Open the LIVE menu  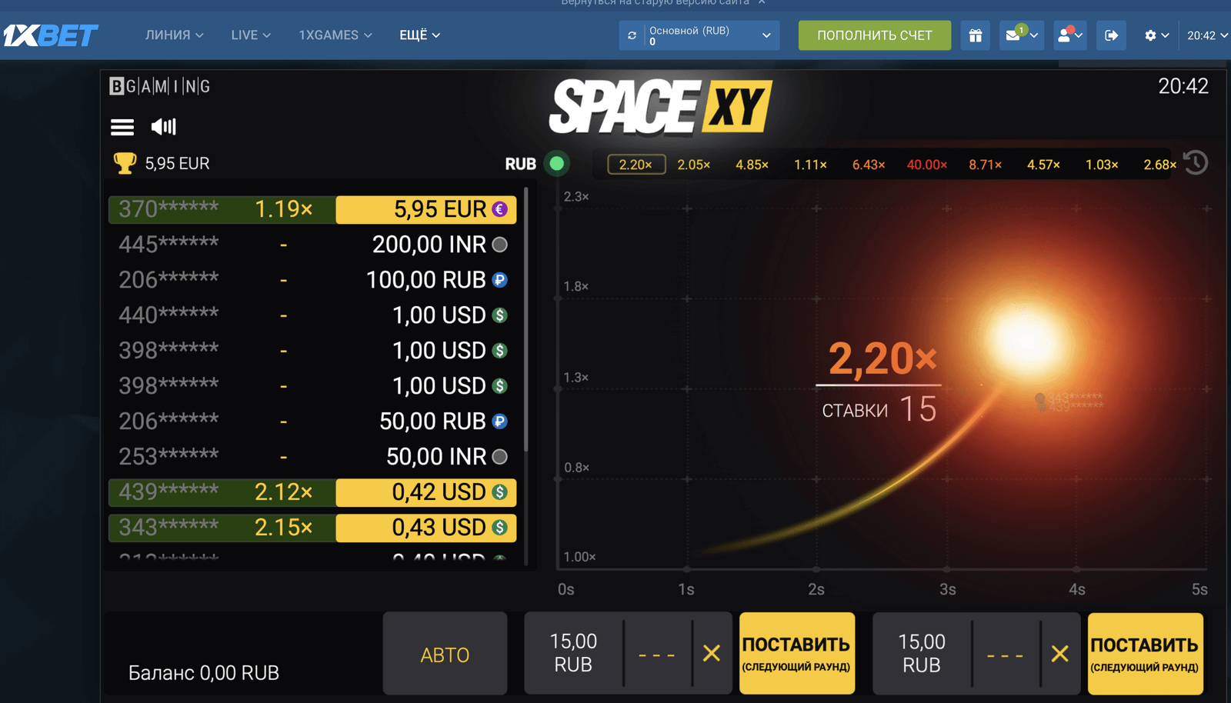click(251, 35)
